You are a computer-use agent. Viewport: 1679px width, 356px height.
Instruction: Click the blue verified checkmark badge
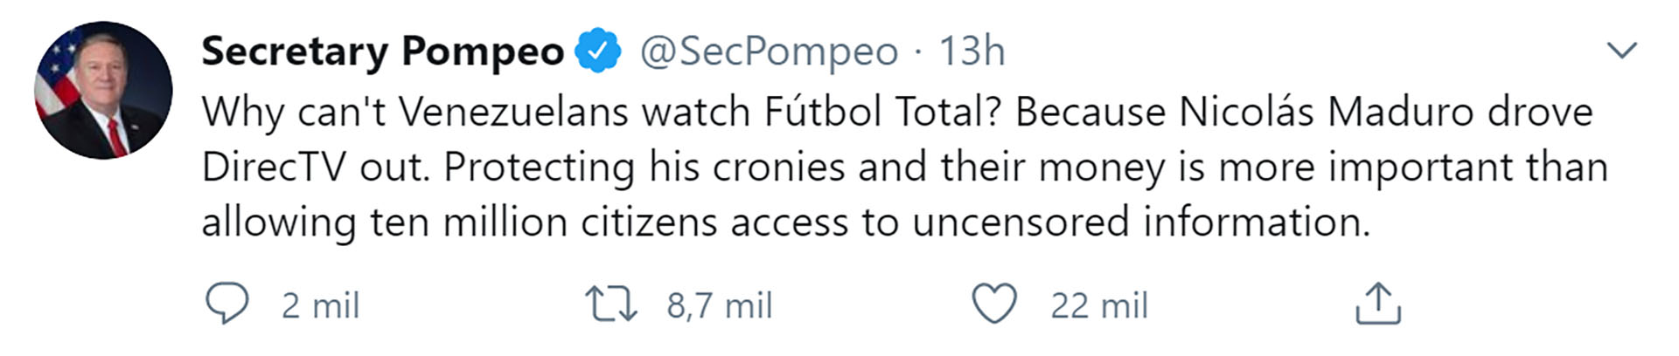[597, 51]
